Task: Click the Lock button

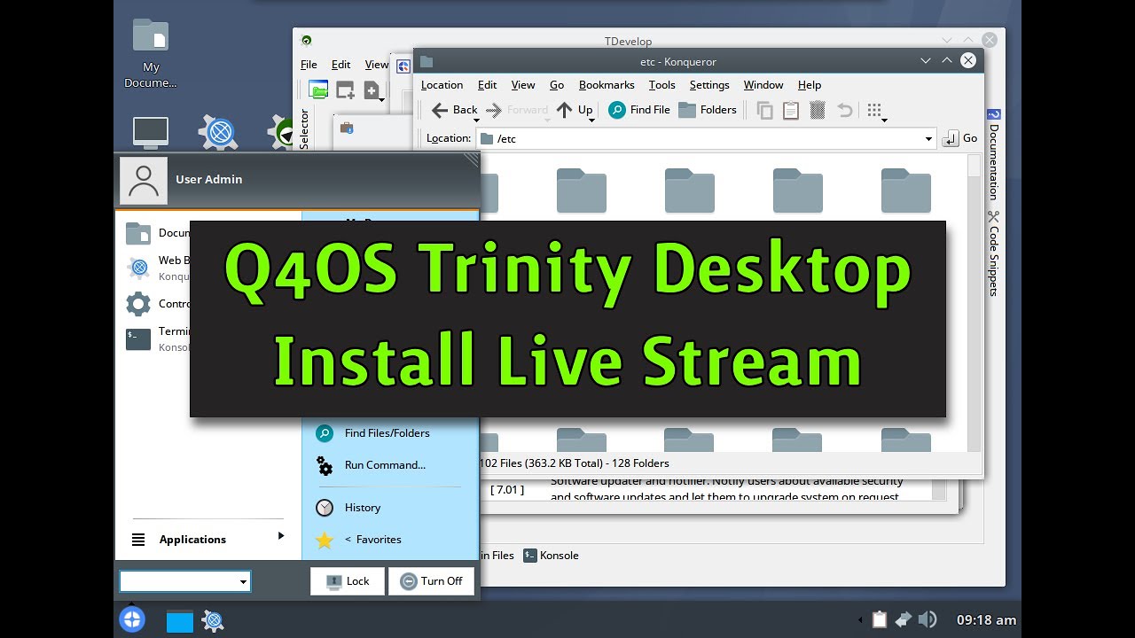Action: (x=348, y=581)
